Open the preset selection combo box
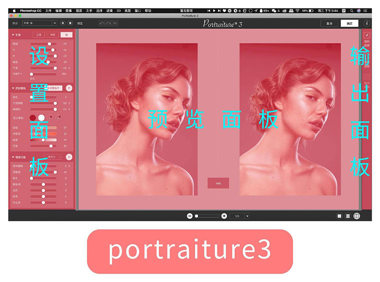Viewport: 380px width, 282px height. tap(40, 23)
